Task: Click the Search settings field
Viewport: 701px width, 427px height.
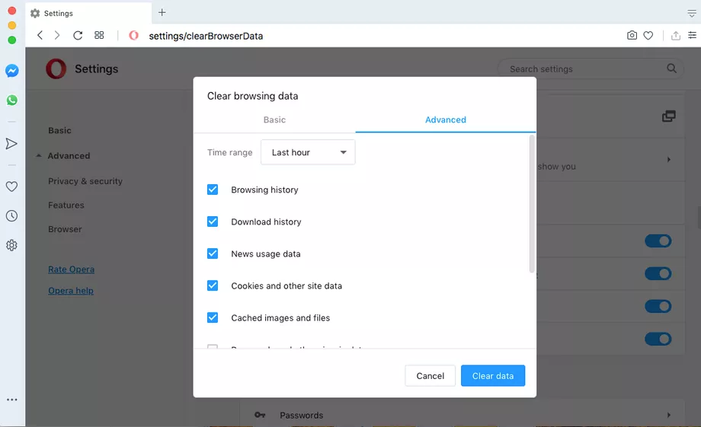Action: pyautogui.click(x=590, y=69)
